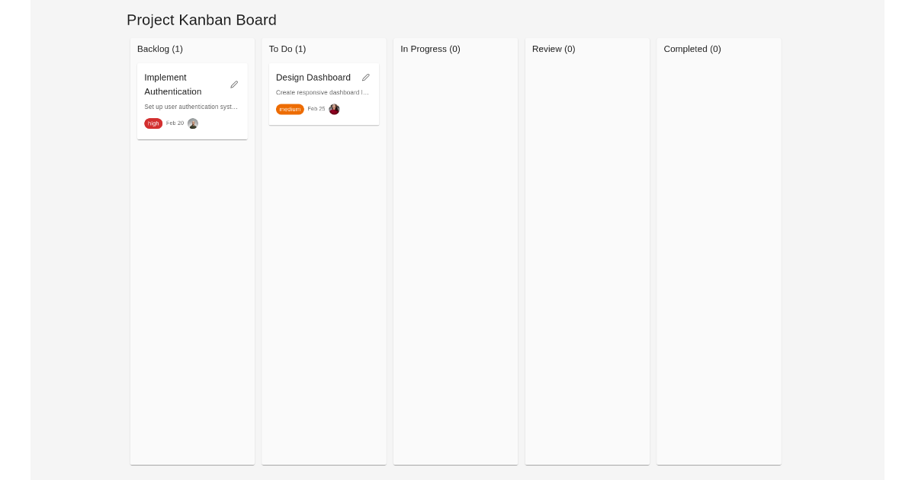Open the Design Dashboard card
Viewport: 915px width, 480px height.
tap(313, 78)
